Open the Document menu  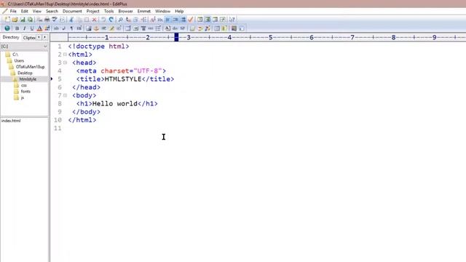click(72, 11)
